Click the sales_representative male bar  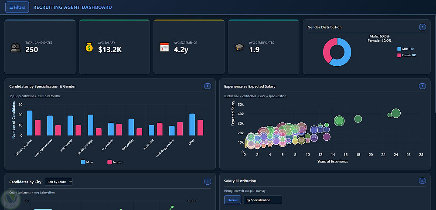point(50,125)
